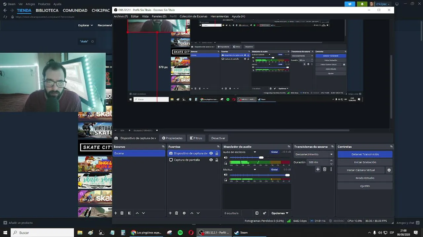This screenshot has height=237, width=423.
Task: Open Mic/Aux channel dropdown arrow
Action: [x=255, y=170]
